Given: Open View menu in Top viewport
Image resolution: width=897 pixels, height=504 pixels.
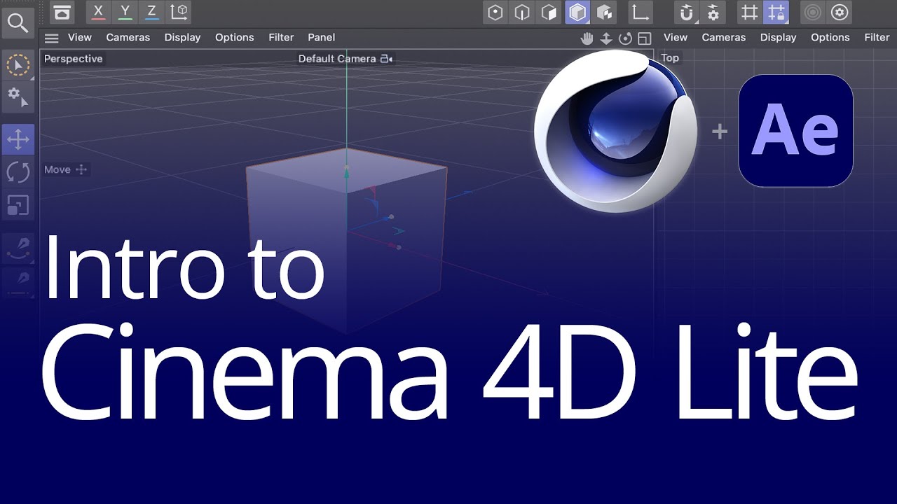Looking at the screenshot, I should [676, 37].
